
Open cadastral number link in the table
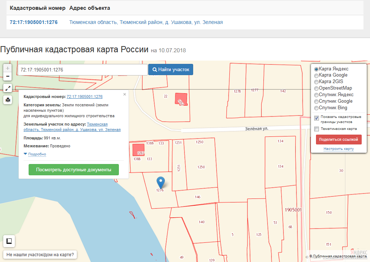coord(34,22)
